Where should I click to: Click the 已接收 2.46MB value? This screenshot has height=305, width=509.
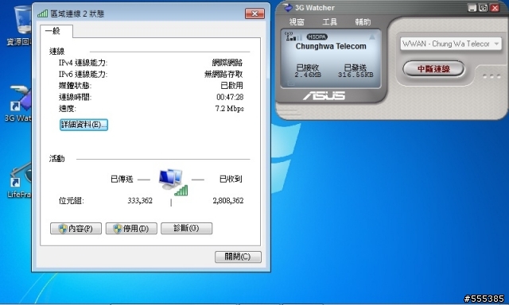click(x=308, y=75)
